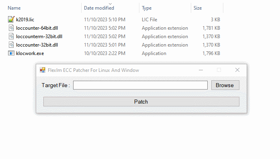Click the sort arrow above Date modified
Screen dimensions: 280x159
point(110,4)
